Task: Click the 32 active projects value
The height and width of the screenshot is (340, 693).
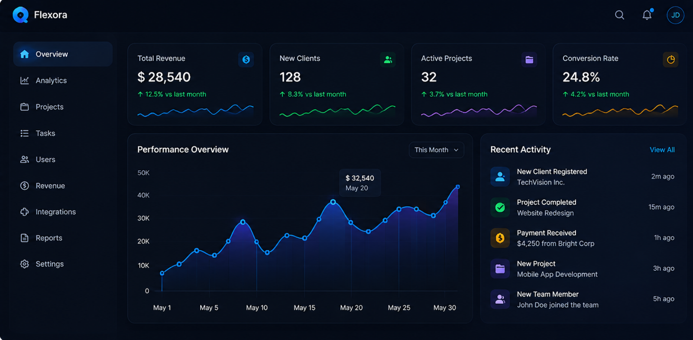Action: [x=429, y=77]
